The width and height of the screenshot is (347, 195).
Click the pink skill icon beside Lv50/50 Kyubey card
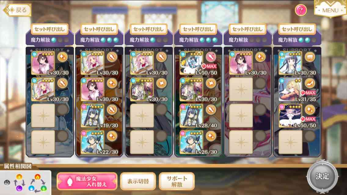[211, 57]
